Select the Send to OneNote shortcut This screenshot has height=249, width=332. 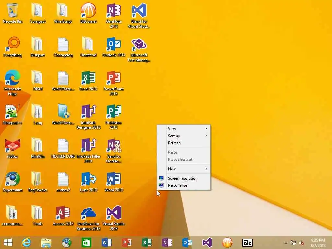114,150
